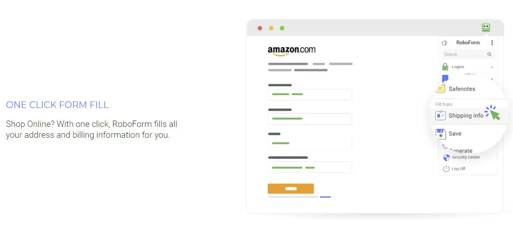Select Safenotes from the RoboForm menu
Viewport: 513px width, 230px height.
pyautogui.click(x=462, y=89)
